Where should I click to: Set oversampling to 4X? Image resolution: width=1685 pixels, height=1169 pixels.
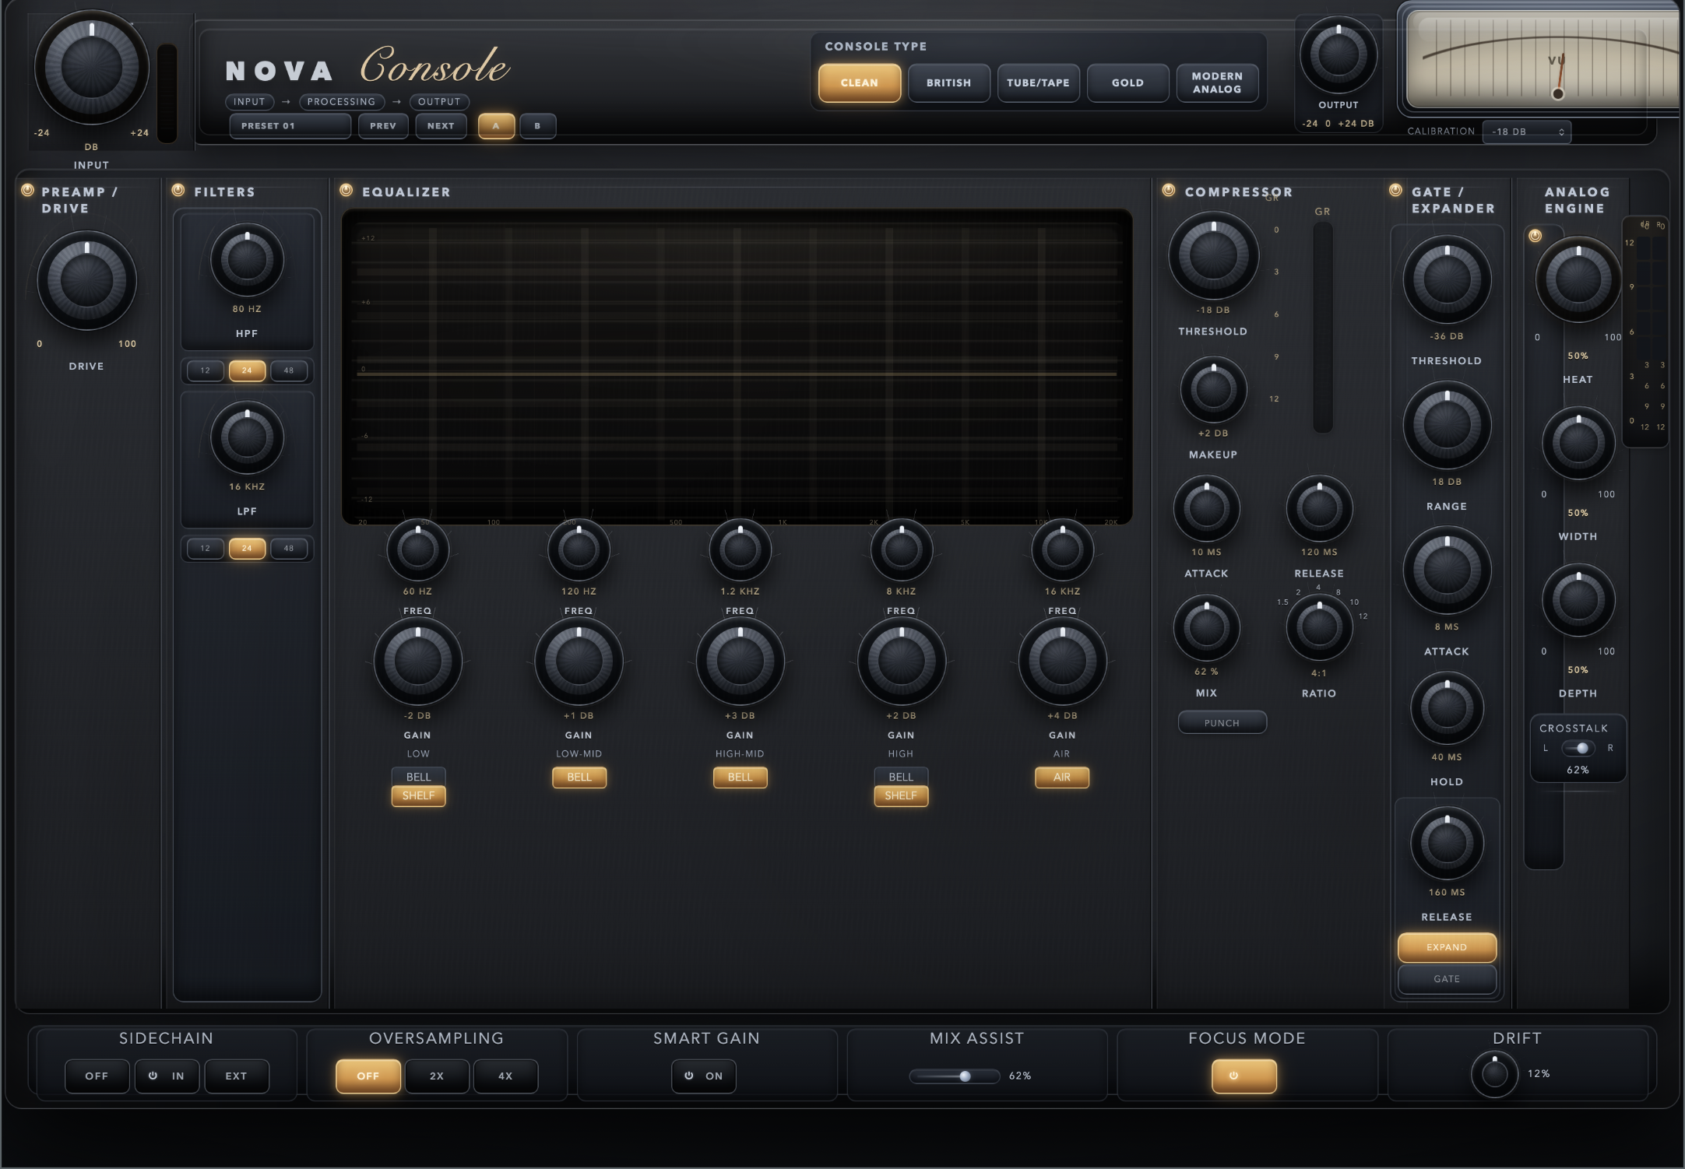pyautogui.click(x=505, y=1076)
